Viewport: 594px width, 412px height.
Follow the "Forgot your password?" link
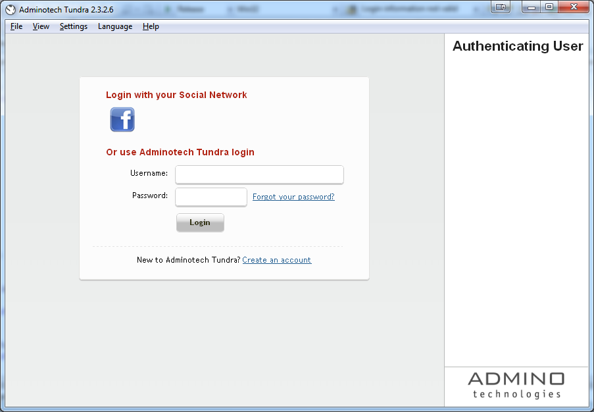pos(293,197)
